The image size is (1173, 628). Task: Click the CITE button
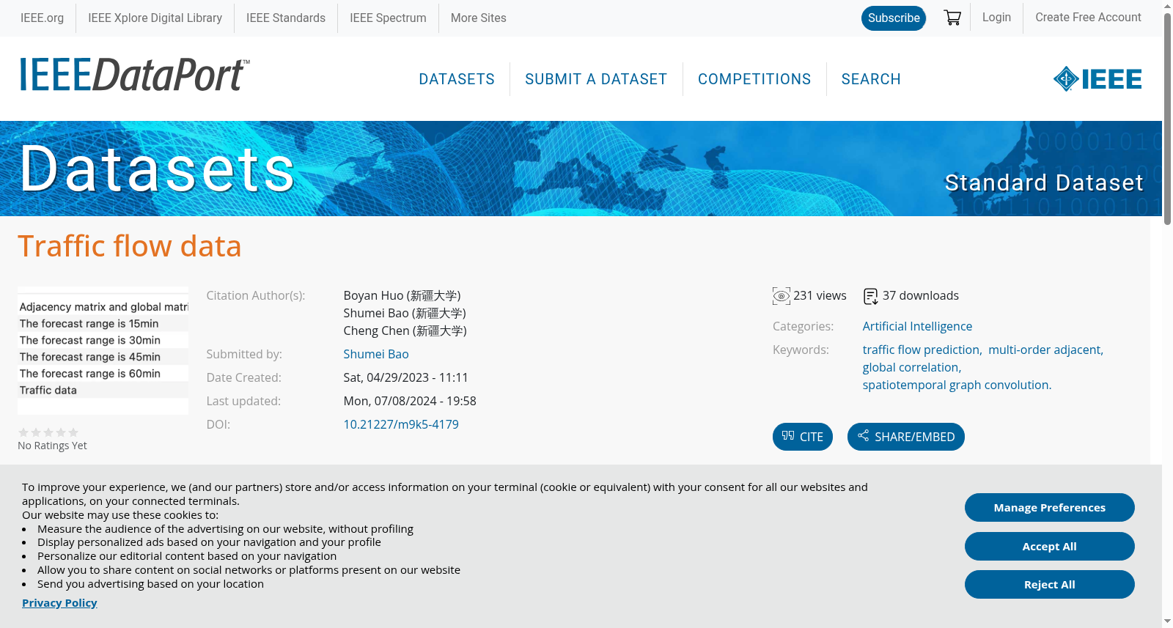(803, 437)
